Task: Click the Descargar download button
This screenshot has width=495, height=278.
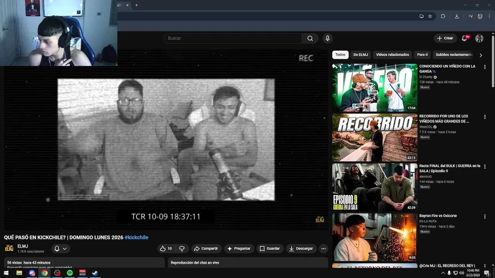Action: [x=301, y=249]
